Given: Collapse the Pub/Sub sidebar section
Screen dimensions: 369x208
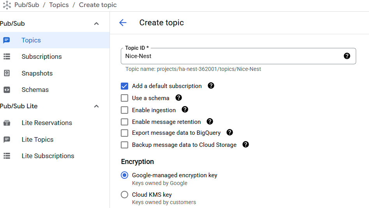Looking at the screenshot, I should point(96,23).
